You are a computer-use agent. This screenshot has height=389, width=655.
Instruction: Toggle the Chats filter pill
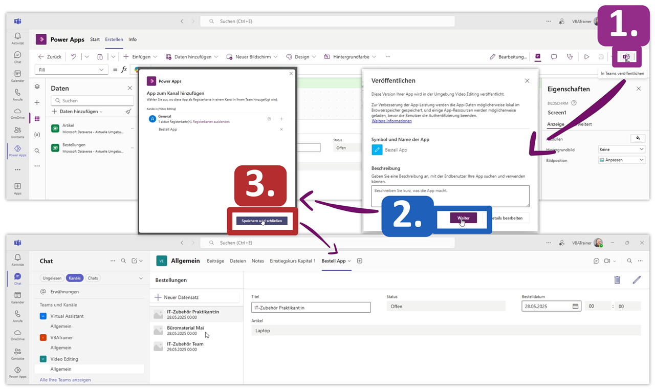(x=93, y=278)
